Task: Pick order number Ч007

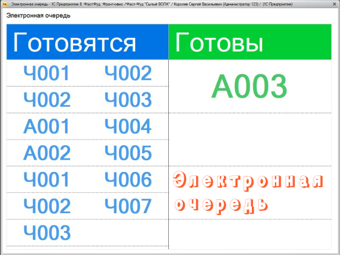Action: [x=128, y=206]
